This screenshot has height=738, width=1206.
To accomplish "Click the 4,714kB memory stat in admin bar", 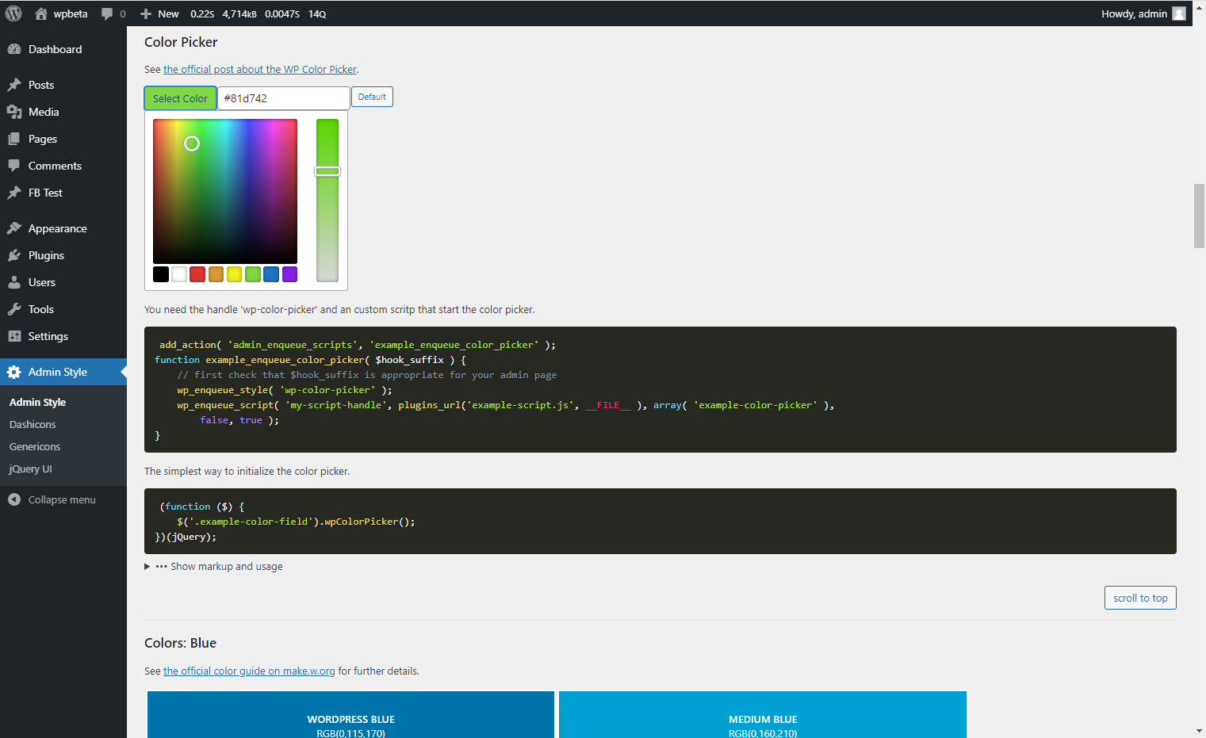I will click(x=239, y=13).
